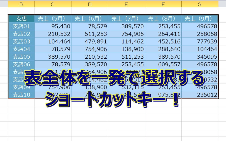
Task: Click 253,455 in 支店06 July column
Action: [x=126, y=64]
